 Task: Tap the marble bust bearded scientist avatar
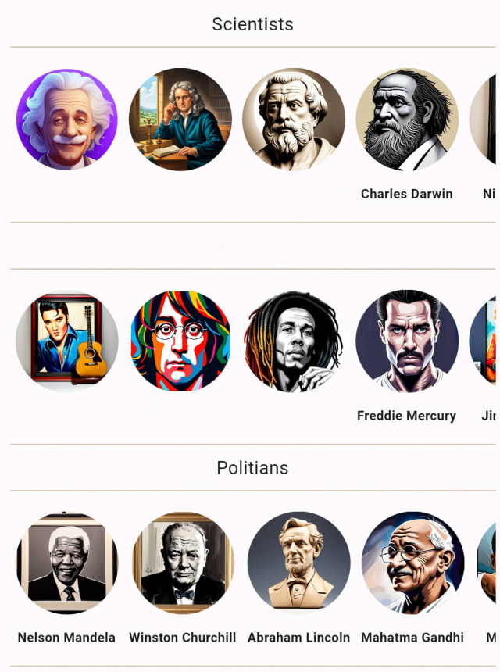(294, 119)
